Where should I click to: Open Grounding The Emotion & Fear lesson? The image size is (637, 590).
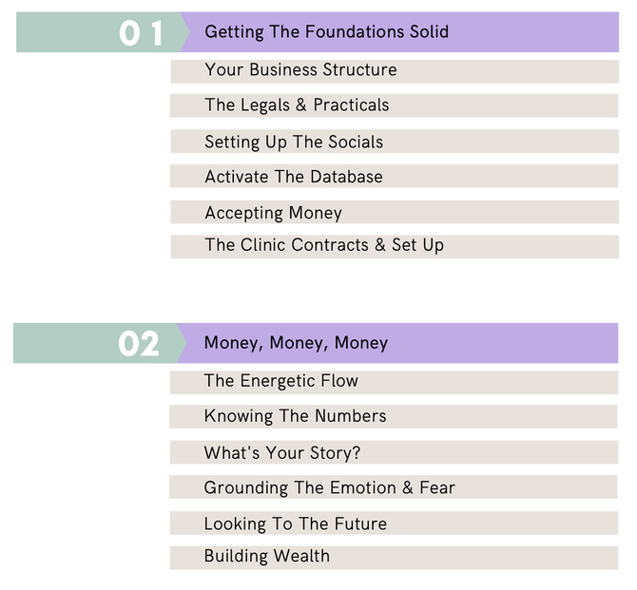point(394,486)
